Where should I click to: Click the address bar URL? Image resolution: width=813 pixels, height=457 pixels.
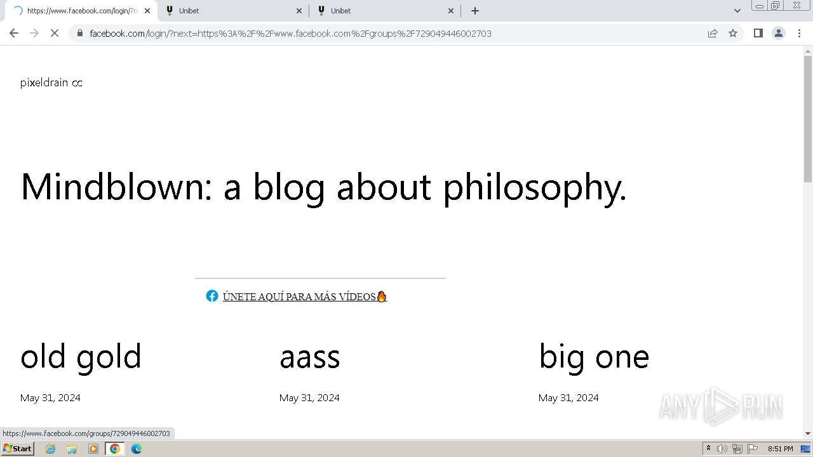pyautogui.click(x=290, y=34)
